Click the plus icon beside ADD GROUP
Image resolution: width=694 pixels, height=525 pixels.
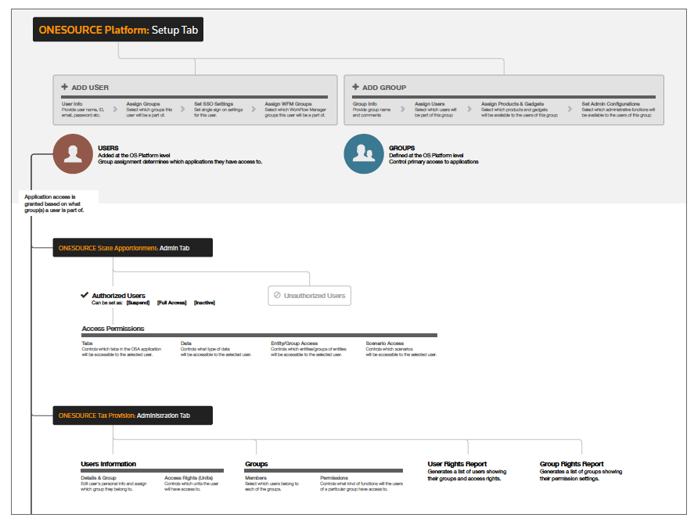[x=355, y=87]
